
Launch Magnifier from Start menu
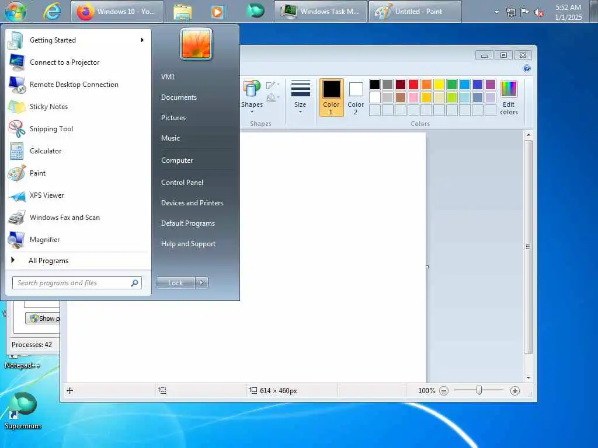point(78,239)
